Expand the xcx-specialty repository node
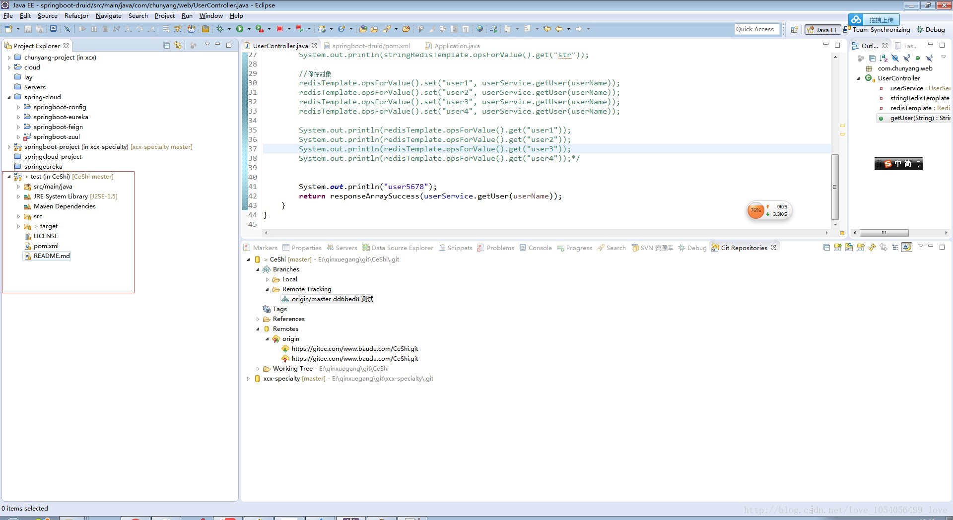The width and height of the screenshot is (953, 520). click(x=248, y=379)
